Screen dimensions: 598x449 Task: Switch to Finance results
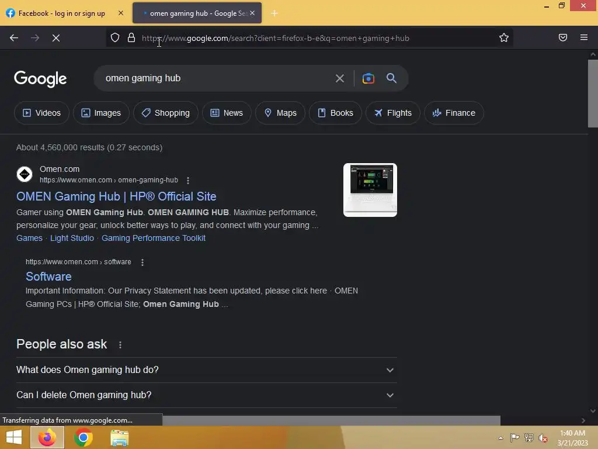pyautogui.click(x=454, y=113)
